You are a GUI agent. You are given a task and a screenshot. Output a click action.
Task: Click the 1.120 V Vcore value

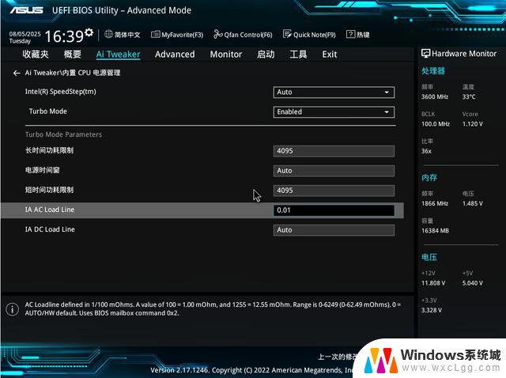coord(473,123)
